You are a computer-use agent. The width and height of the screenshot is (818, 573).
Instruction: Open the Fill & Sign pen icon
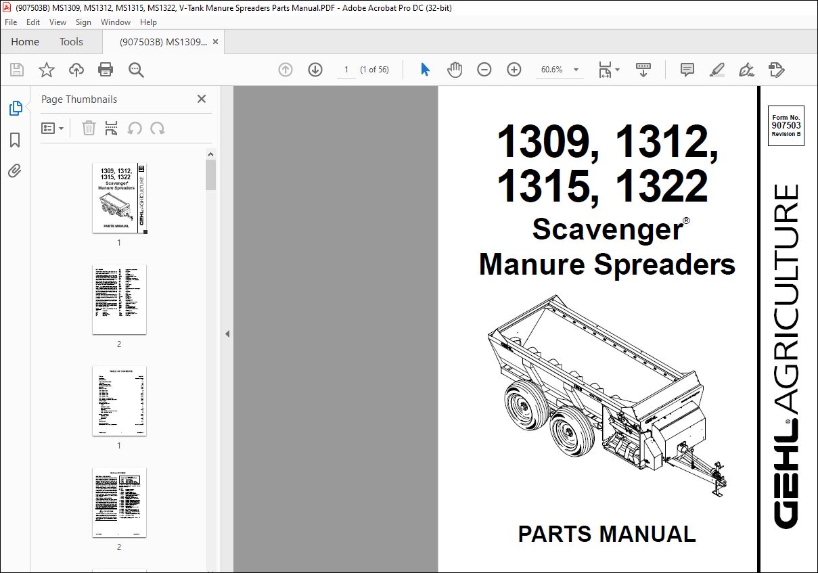click(x=747, y=70)
